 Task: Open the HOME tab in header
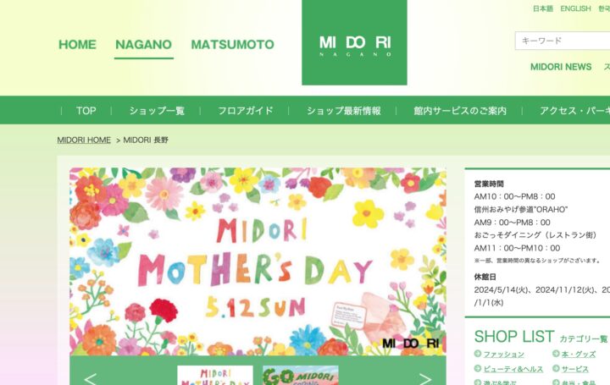77,44
